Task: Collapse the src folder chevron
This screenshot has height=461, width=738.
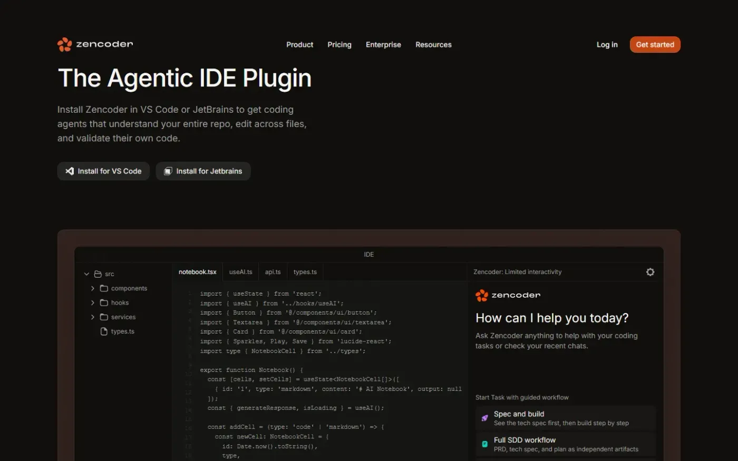Action: (x=86, y=274)
